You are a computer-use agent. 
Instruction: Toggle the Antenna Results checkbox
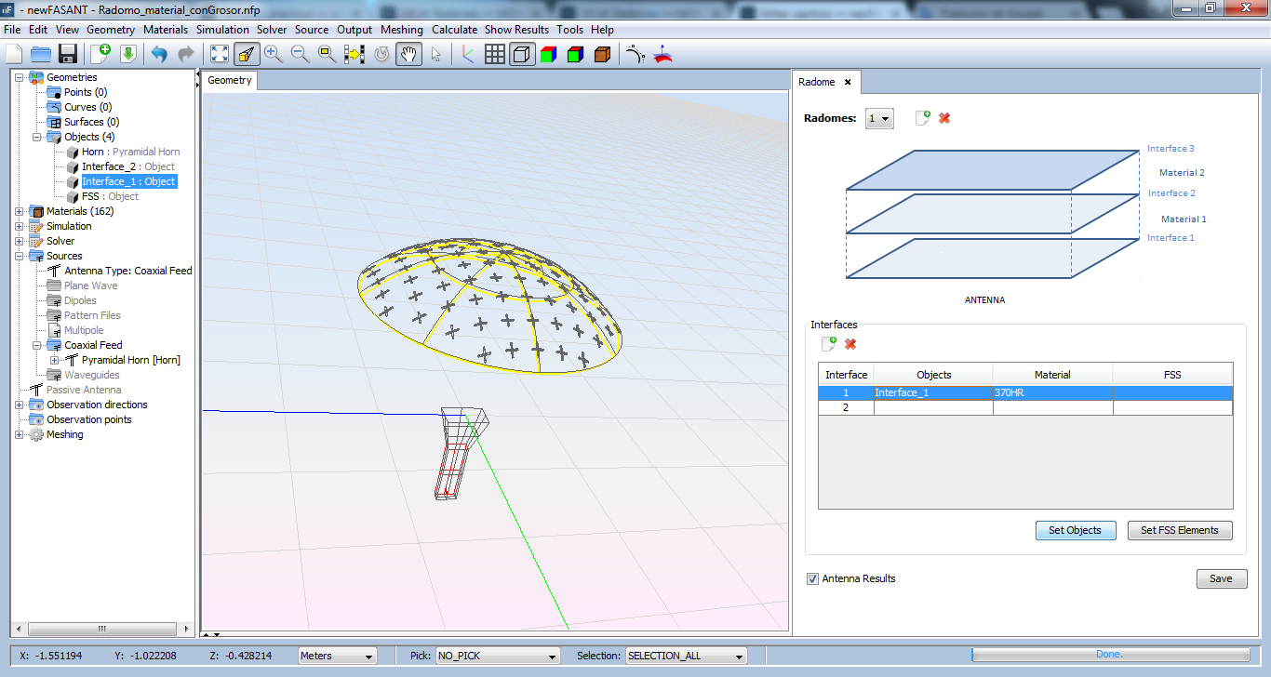(x=813, y=578)
